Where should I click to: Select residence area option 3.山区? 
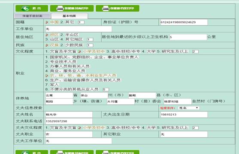pyautogui.click(x=52, y=39)
